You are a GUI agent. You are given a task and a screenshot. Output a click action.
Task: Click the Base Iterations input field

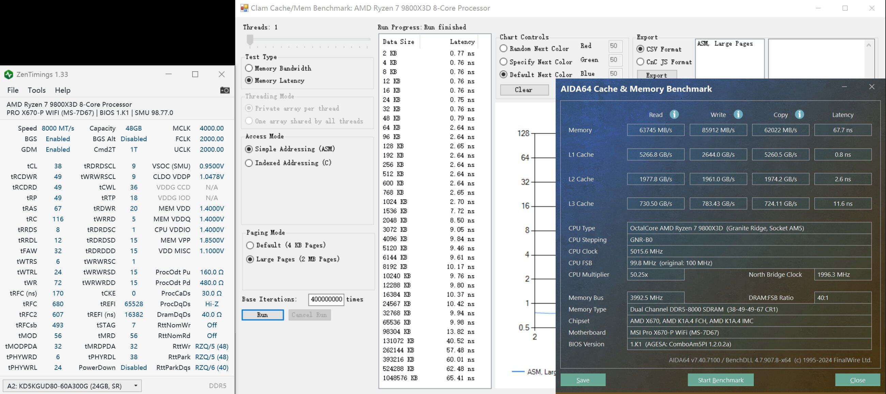point(326,299)
